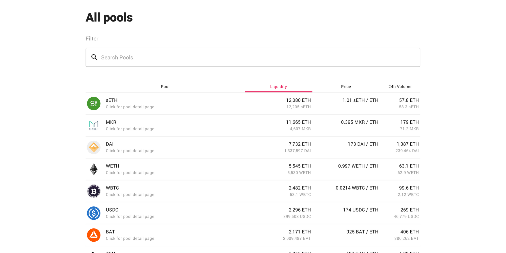Screen dimensions: 506x253
Task: Open the DAI pool name link
Action: (x=110, y=144)
